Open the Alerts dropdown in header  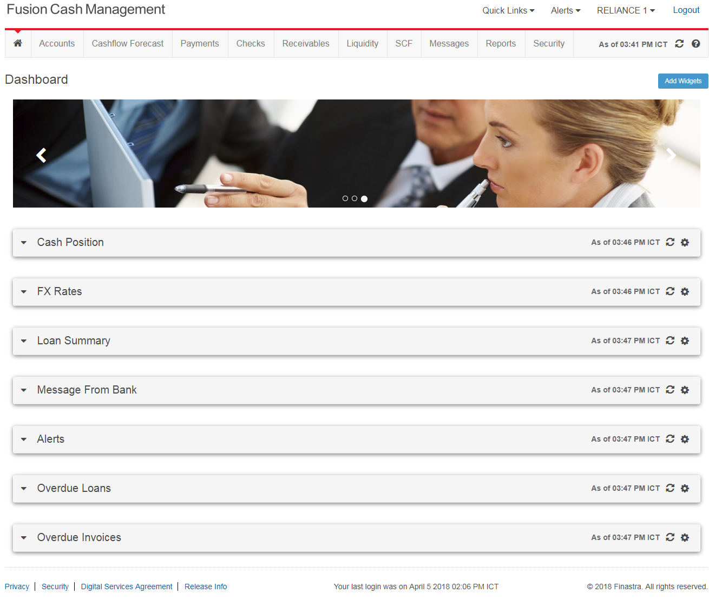(x=566, y=10)
